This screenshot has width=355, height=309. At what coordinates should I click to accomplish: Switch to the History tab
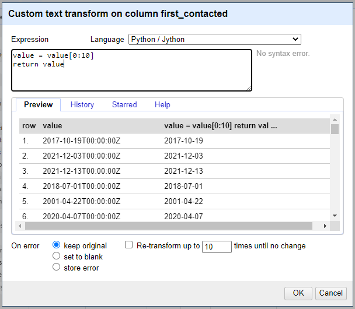(x=82, y=105)
